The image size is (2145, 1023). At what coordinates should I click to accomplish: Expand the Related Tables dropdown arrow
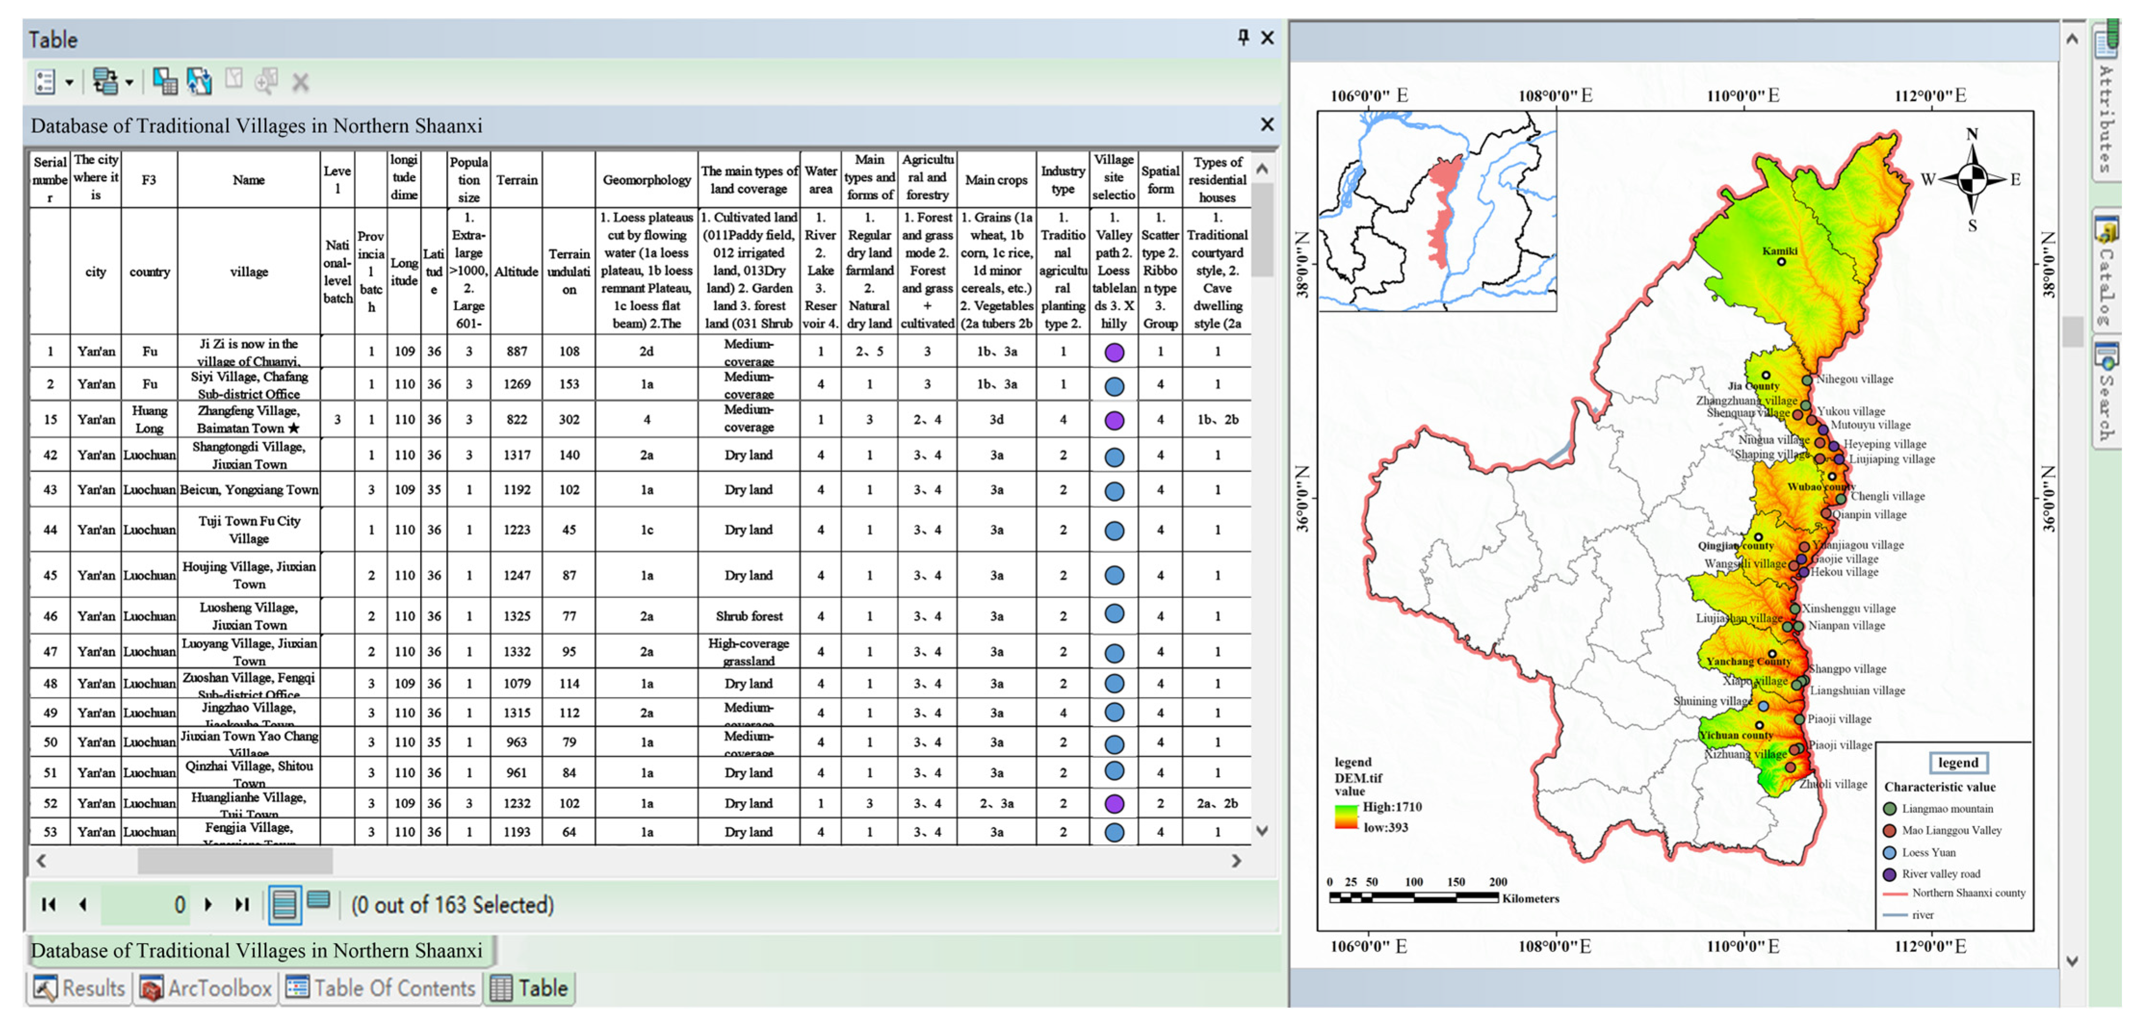tap(130, 82)
